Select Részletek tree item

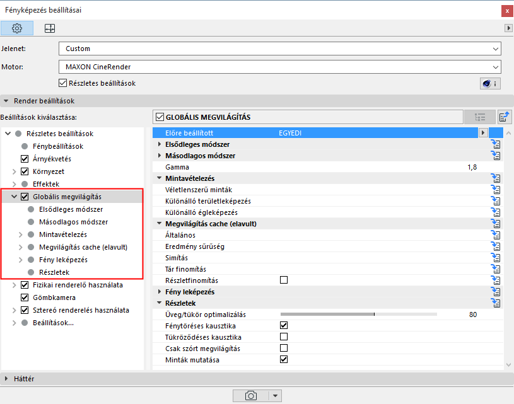[x=54, y=272]
